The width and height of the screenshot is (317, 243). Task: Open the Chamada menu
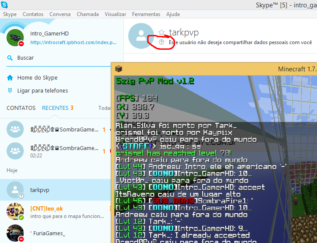pyautogui.click(x=87, y=14)
